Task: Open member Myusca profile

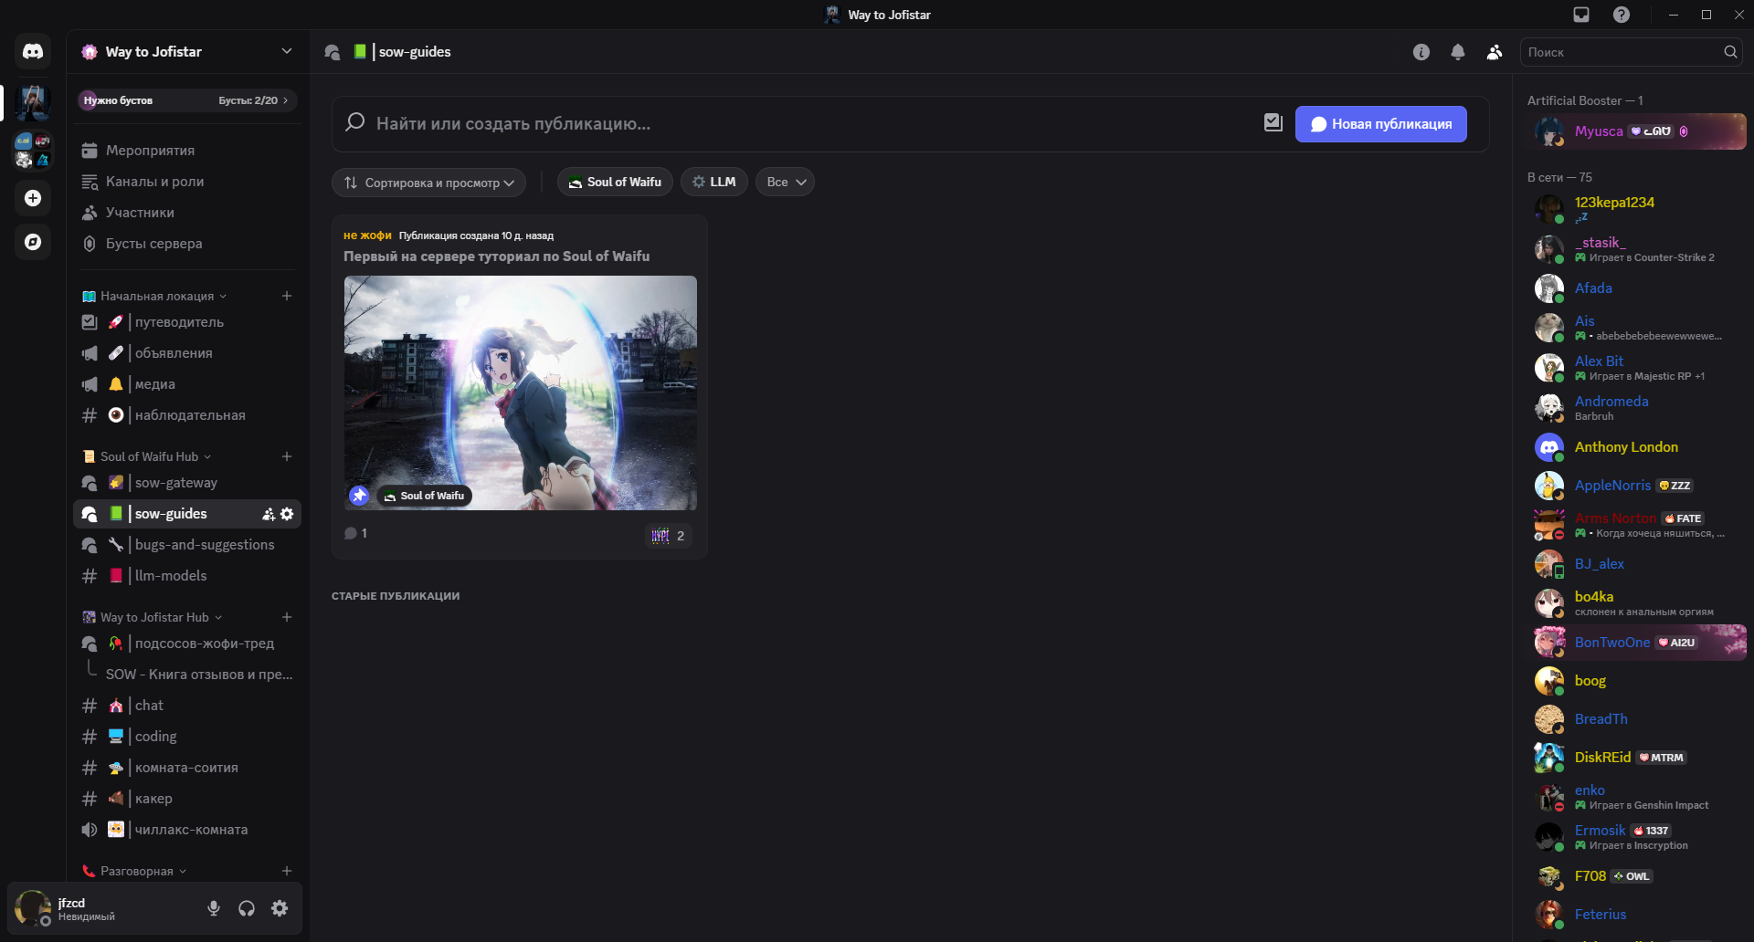Action: point(1639,131)
